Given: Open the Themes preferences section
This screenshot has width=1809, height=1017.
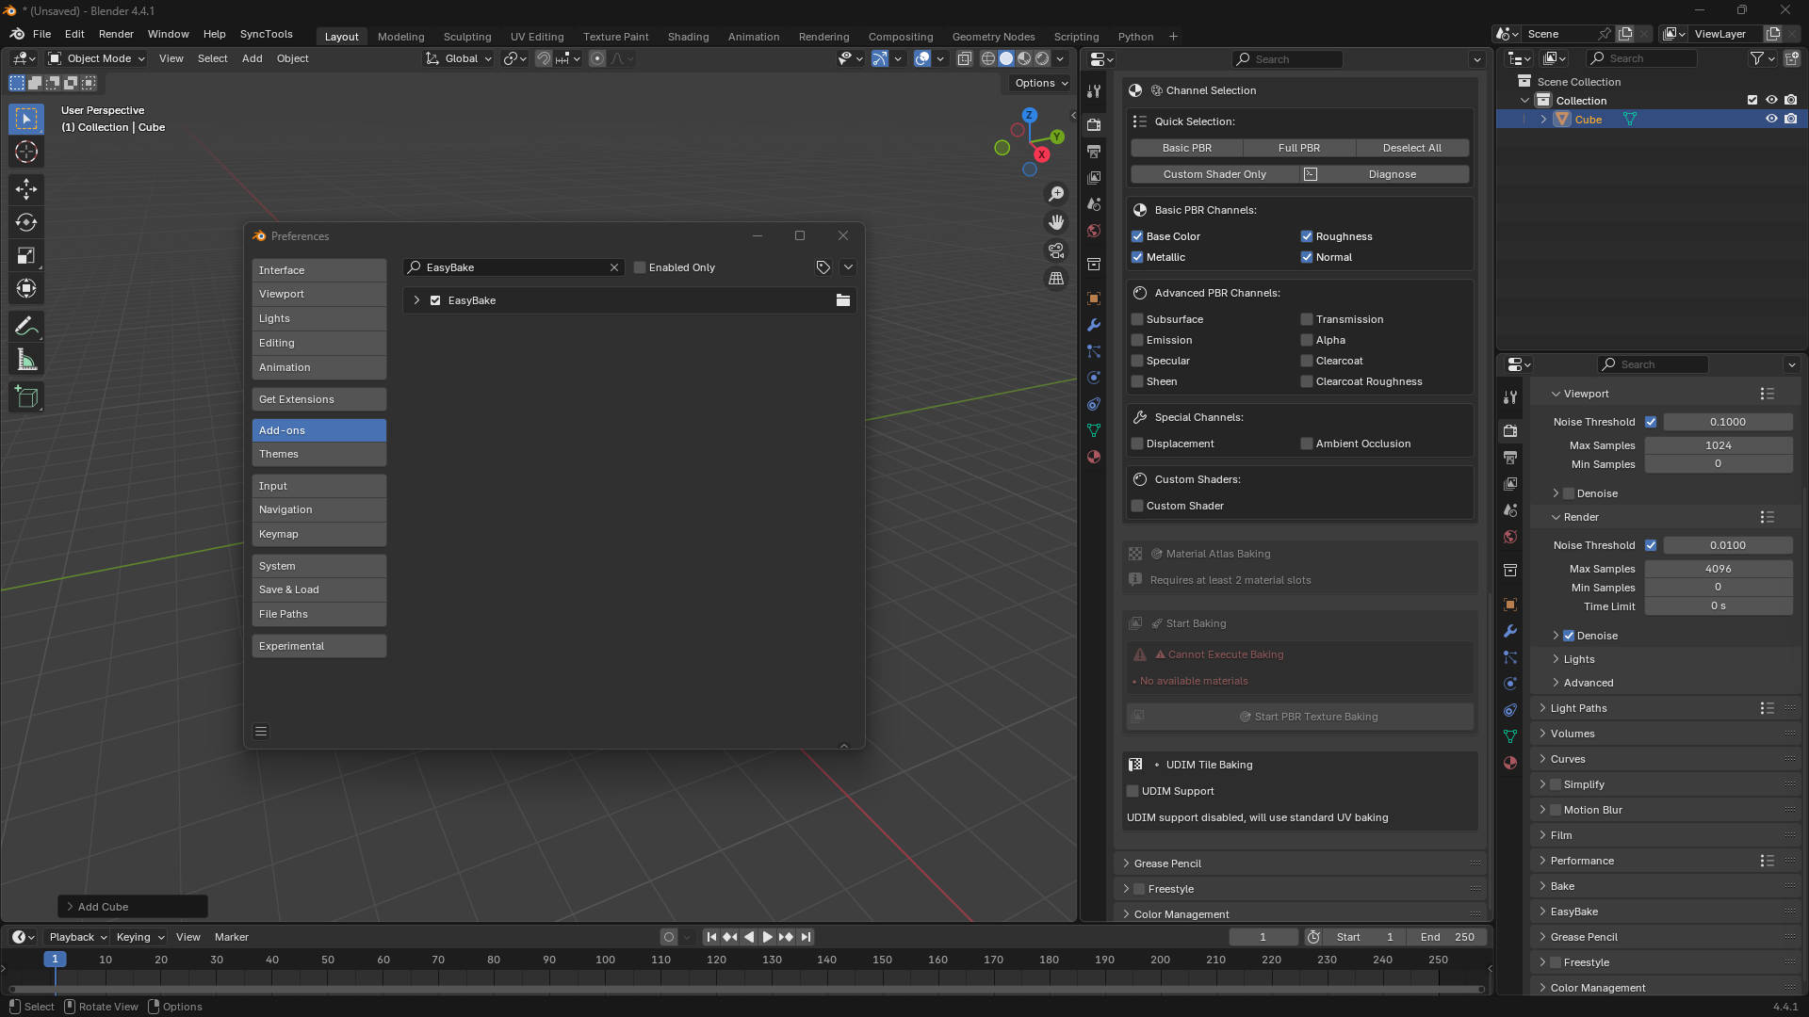Looking at the screenshot, I should pos(318,454).
